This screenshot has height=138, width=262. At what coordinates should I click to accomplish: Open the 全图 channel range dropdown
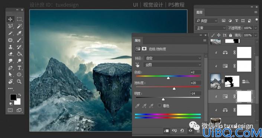[172, 65]
